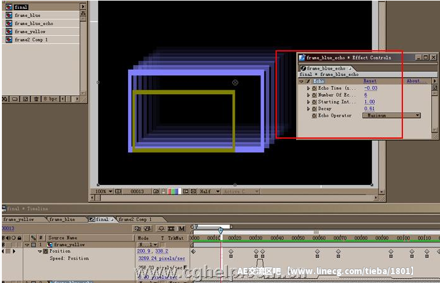Click the frame_blue_echo composition icon in Project
This screenshot has width=440, height=283.
click(9, 23)
